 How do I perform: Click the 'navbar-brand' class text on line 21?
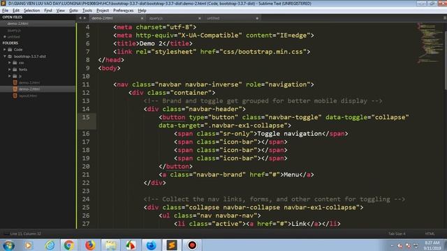click(219, 175)
